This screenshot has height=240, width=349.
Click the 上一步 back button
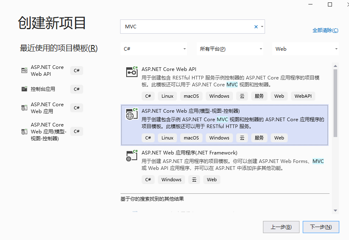point(281,227)
